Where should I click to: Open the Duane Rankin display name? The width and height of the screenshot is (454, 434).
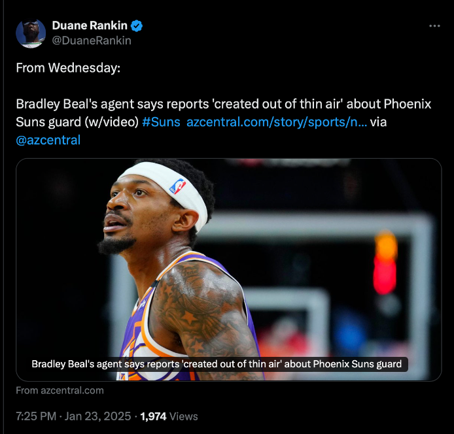click(90, 25)
